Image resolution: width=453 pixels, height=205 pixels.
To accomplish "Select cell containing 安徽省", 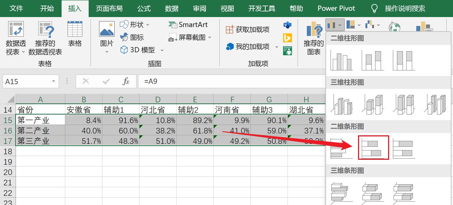I will click(83, 110).
